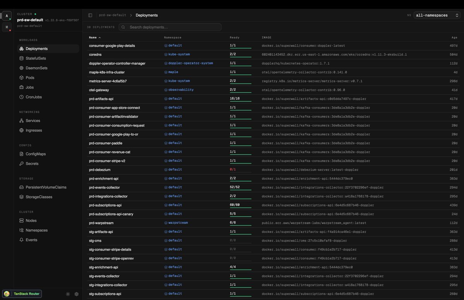Click namespace icon on prd-events-collector row
464x300 pixels.
pyautogui.click(x=166, y=187)
